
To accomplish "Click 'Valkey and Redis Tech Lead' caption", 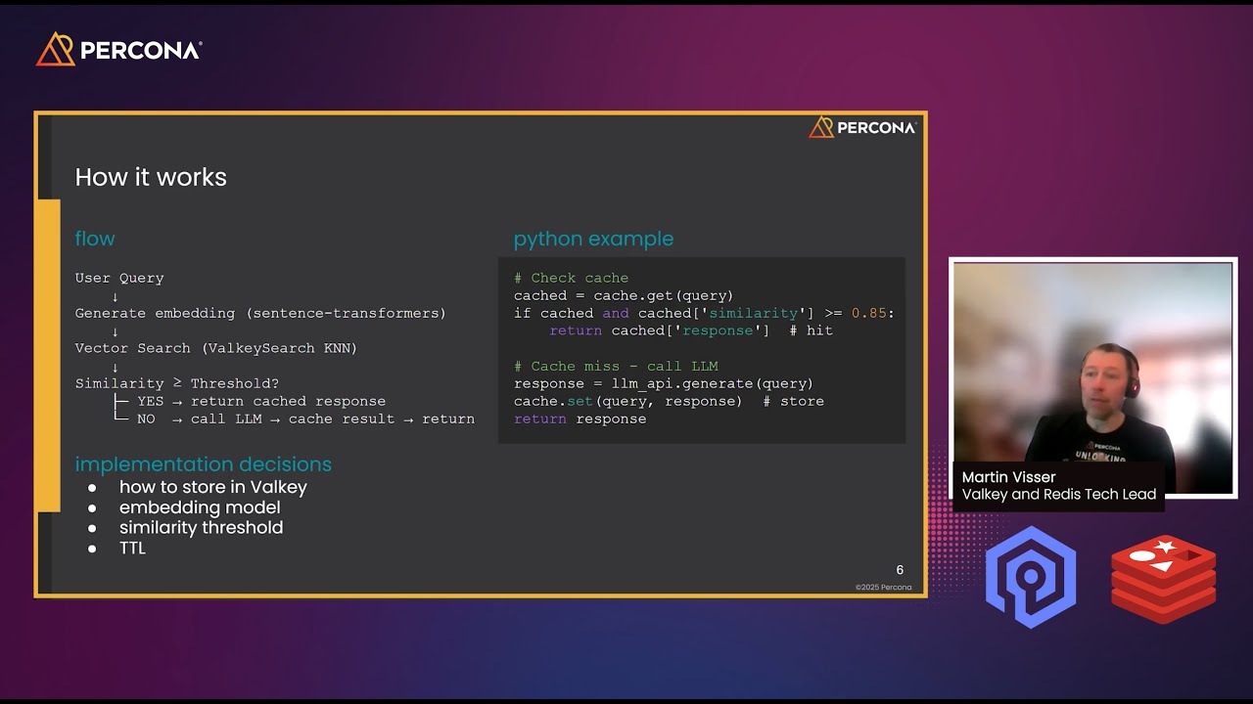I will click(1059, 494).
